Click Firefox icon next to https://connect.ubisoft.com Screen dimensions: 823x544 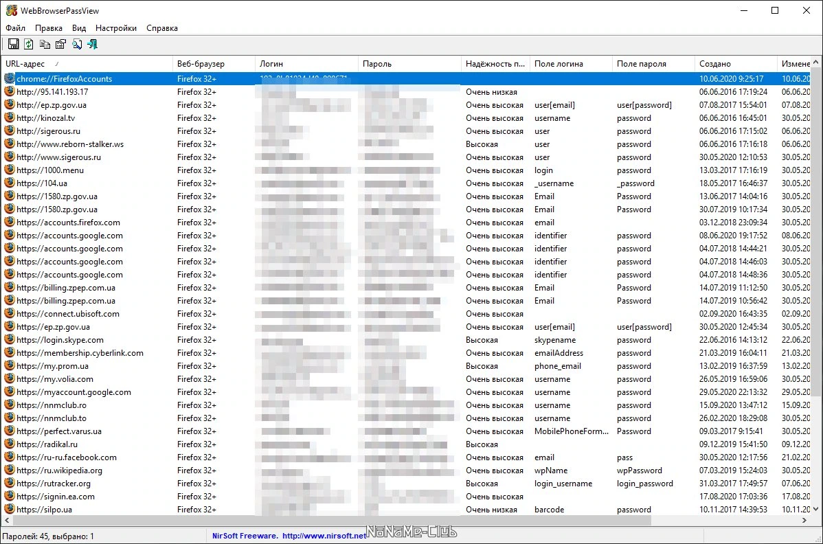10,313
